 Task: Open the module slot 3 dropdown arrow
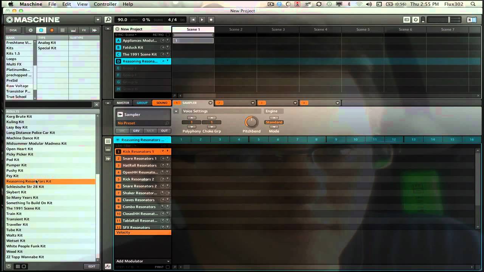295,103
